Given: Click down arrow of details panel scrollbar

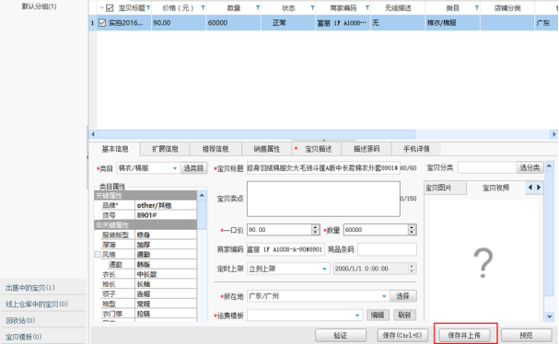Looking at the screenshot, I should click(x=549, y=316).
